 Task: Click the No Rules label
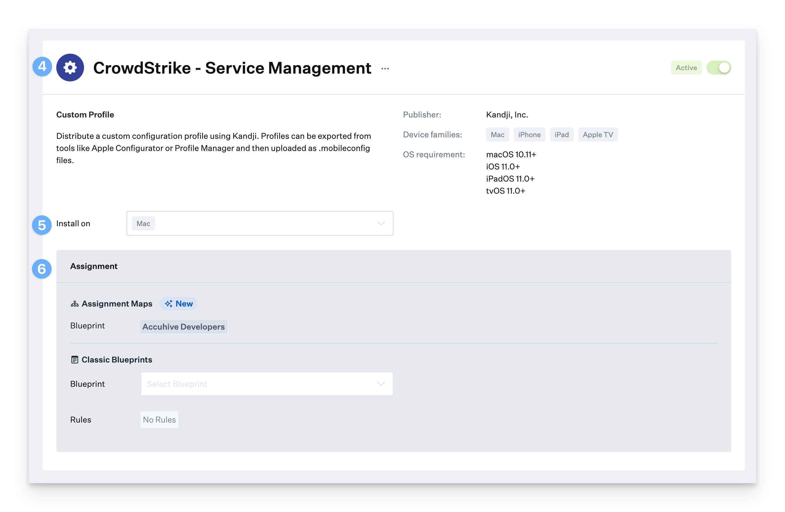(159, 420)
